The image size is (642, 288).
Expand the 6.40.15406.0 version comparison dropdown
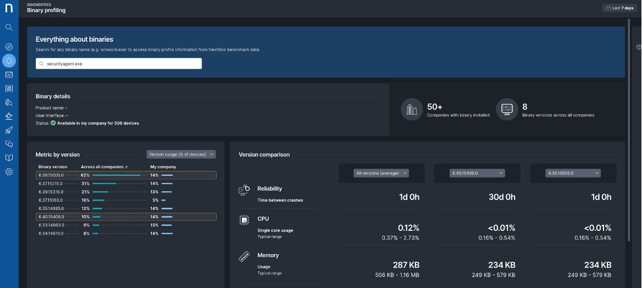(x=477, y=173)
